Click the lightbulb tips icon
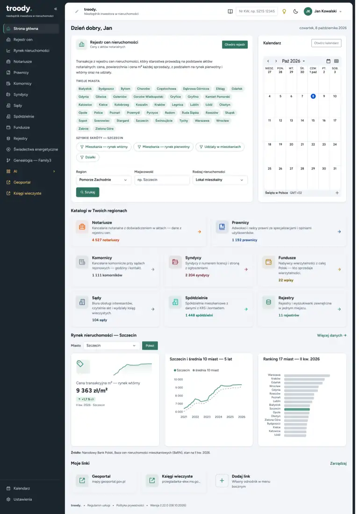Screen dimensions: 359x514 pos(284,11)
